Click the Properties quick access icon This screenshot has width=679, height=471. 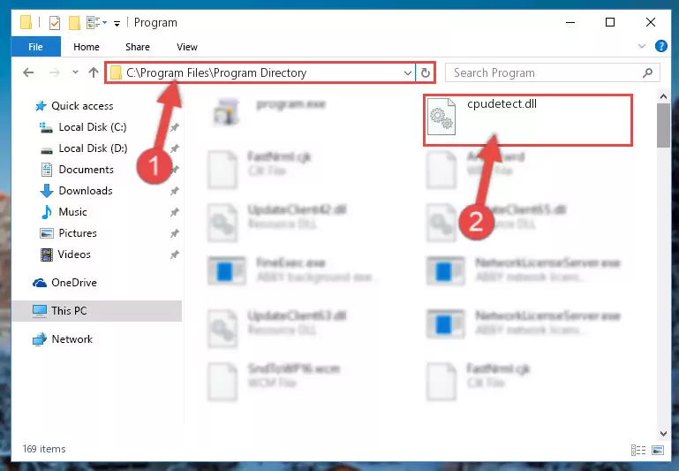pyautogui.click(x=55, y=22)
